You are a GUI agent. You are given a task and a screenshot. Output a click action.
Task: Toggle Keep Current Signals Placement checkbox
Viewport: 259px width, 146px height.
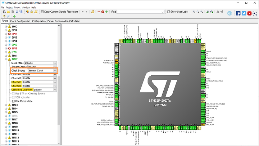pos(42,12)
